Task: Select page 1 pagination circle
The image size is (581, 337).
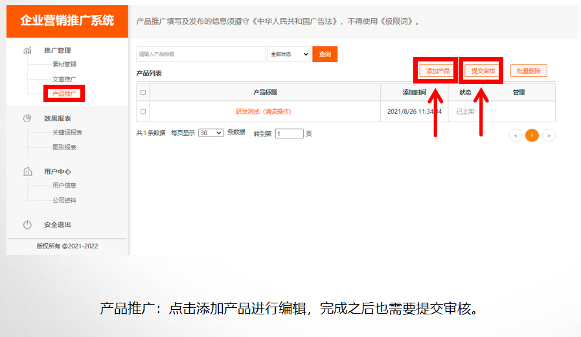Action: coord(532,135)
